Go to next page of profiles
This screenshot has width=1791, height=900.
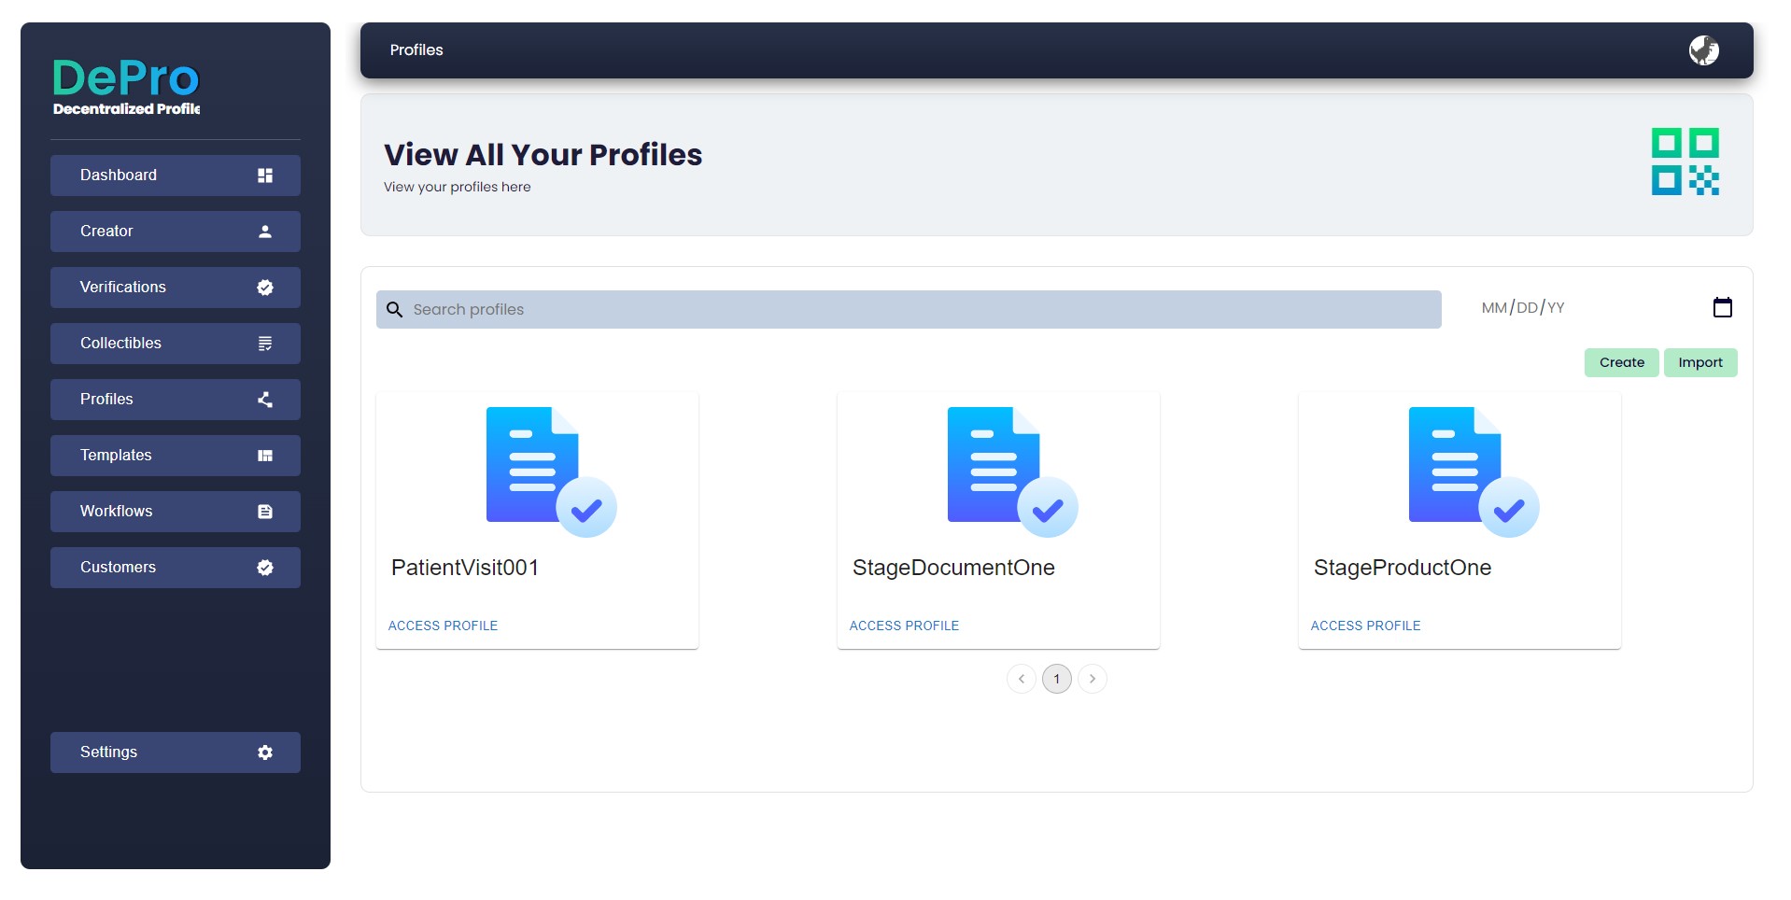click(1092, 679)
